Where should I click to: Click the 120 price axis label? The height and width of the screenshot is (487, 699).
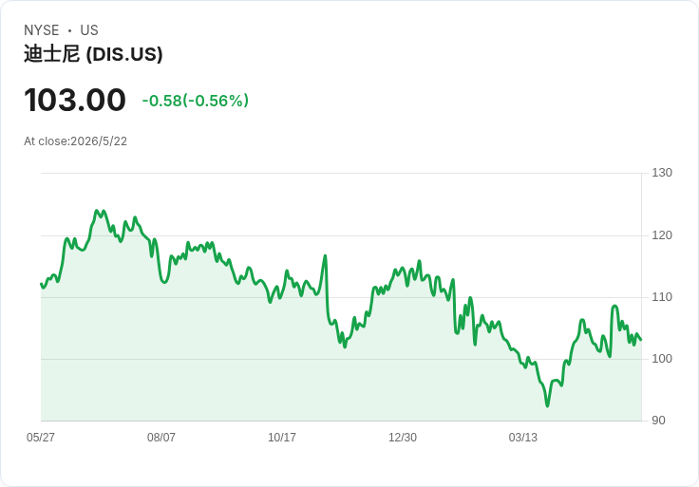click(662, 235)
